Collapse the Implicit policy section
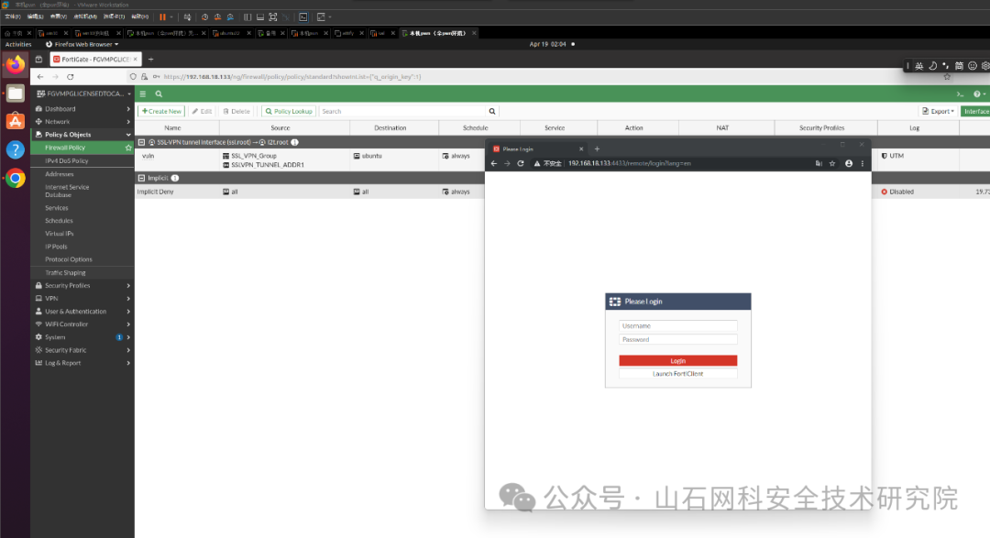Viewport: 990px width, 538px height. pyautogui.click(x=141, y=178)
